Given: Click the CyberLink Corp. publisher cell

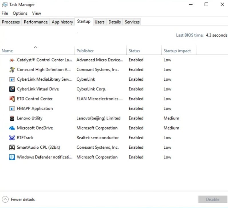Looking at the screenshot, I should point(91,89).
